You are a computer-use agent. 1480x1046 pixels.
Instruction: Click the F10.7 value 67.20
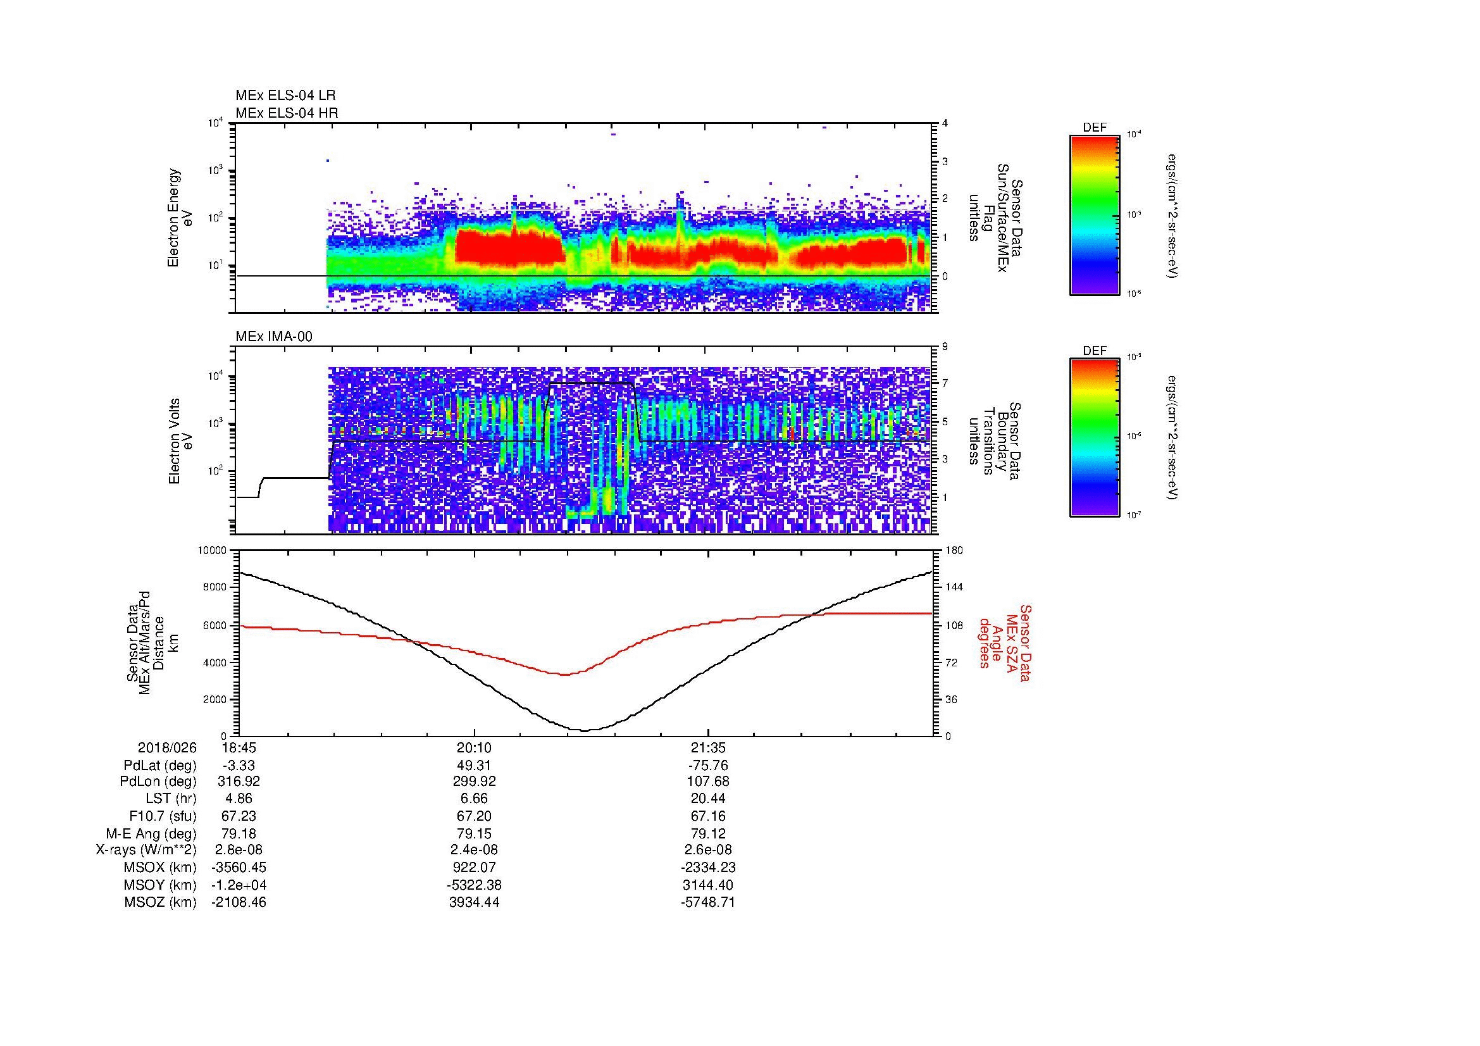pyautogui.click(x=475, y=816)
